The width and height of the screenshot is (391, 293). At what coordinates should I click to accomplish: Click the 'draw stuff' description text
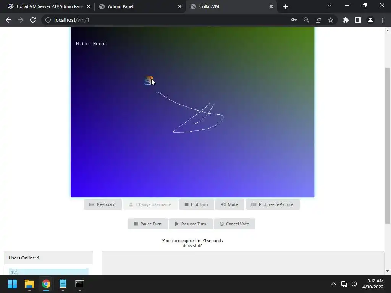(x=192, y=246)
